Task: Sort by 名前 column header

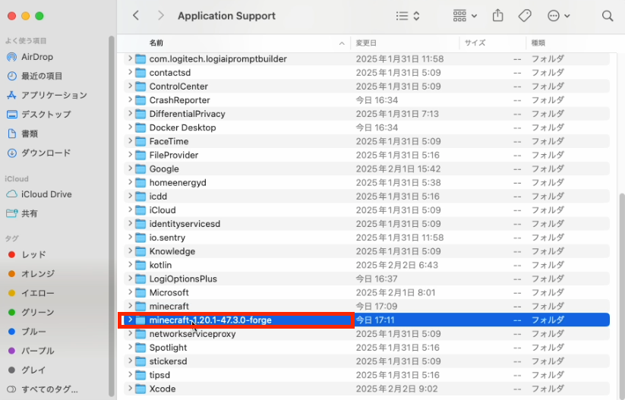Action: pyautogui.click(x=156, y=43)
